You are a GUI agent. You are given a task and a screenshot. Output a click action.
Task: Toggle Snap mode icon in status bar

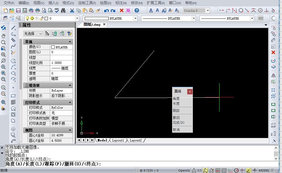(x=218, y=170)
